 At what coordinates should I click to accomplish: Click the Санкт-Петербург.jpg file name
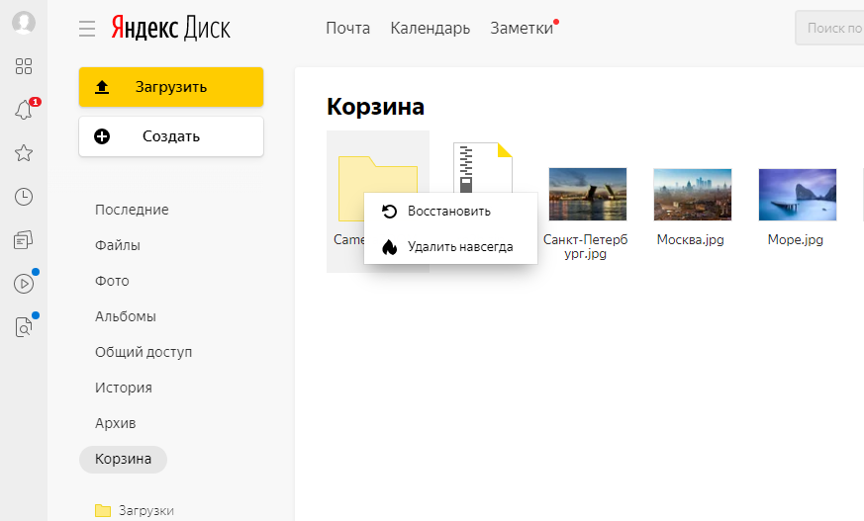pos(585,246)
